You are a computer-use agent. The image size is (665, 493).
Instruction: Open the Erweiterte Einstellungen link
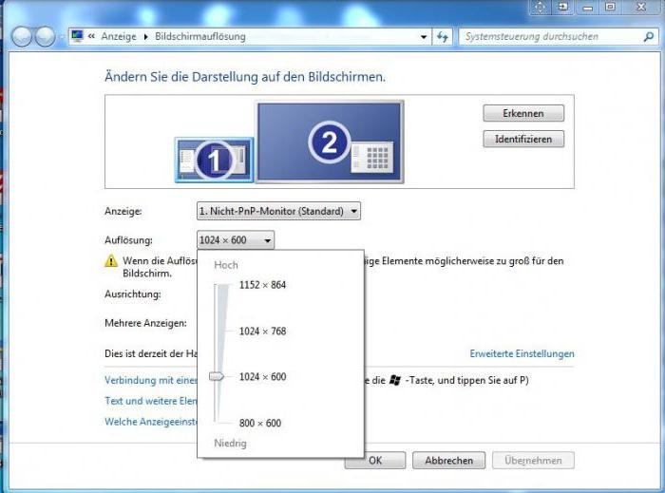(x=522, y=353)
